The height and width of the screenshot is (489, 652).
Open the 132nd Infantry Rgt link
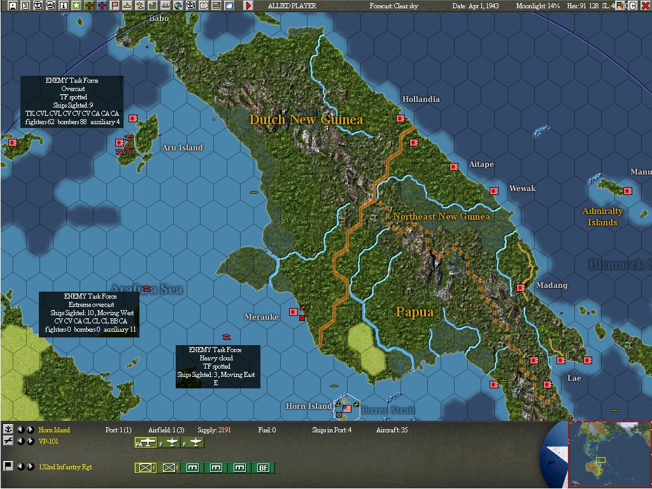click(66, 467)
